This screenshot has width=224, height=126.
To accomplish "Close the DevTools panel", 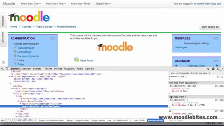I will (222, 69).
